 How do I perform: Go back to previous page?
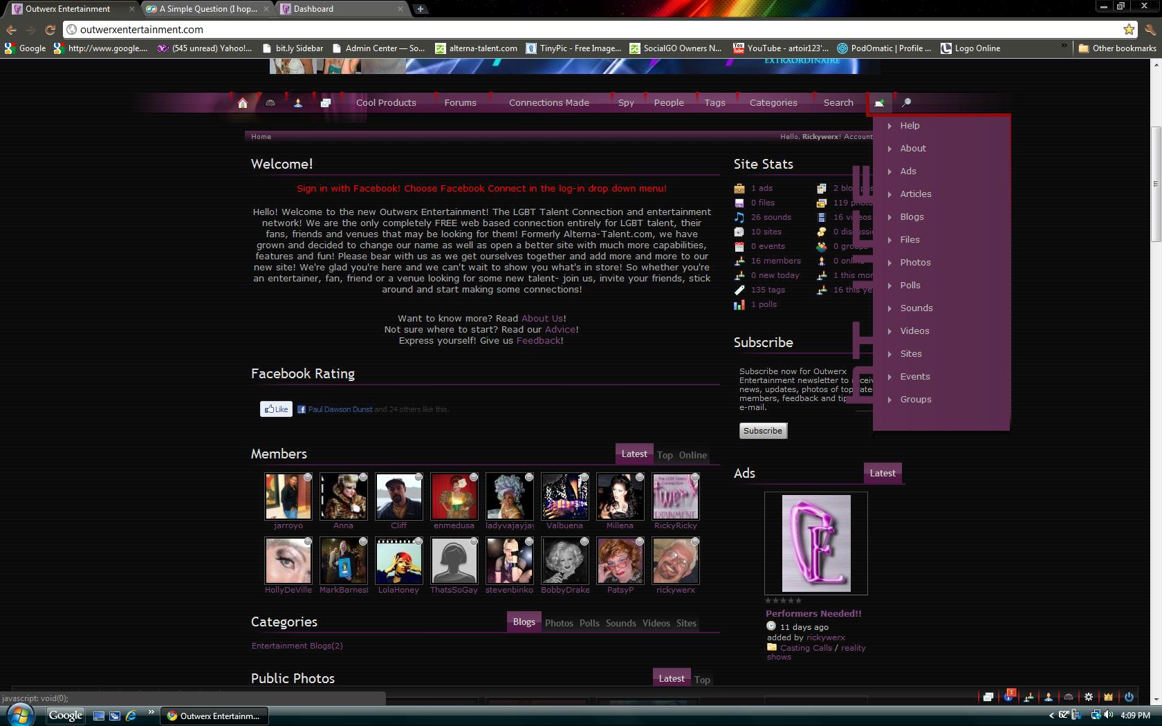click(11, 30)
